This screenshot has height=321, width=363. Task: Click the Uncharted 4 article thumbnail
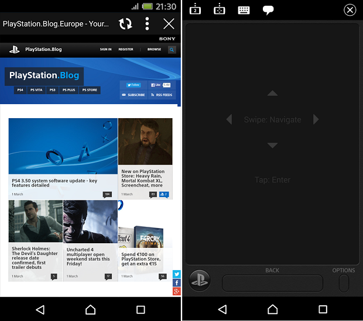(91, 222)
